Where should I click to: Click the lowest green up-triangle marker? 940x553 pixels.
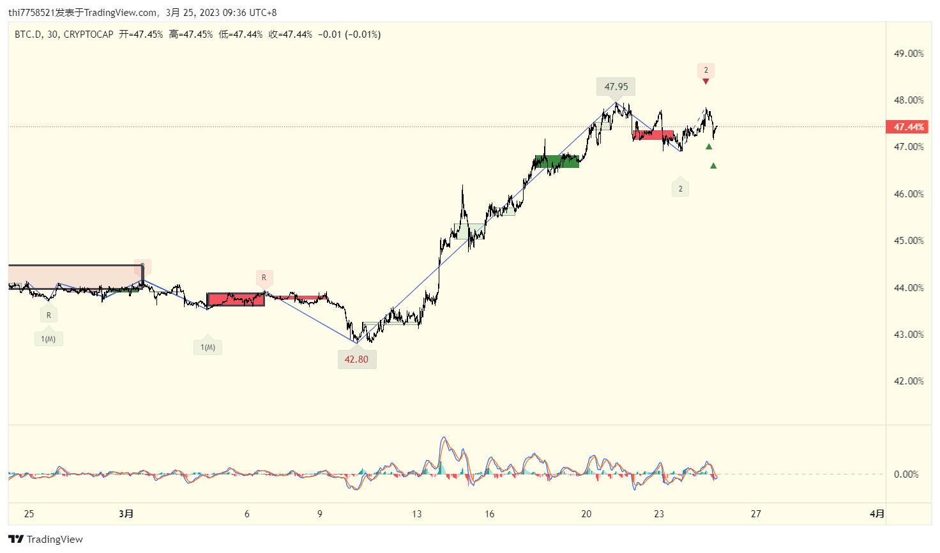[713, 166]
